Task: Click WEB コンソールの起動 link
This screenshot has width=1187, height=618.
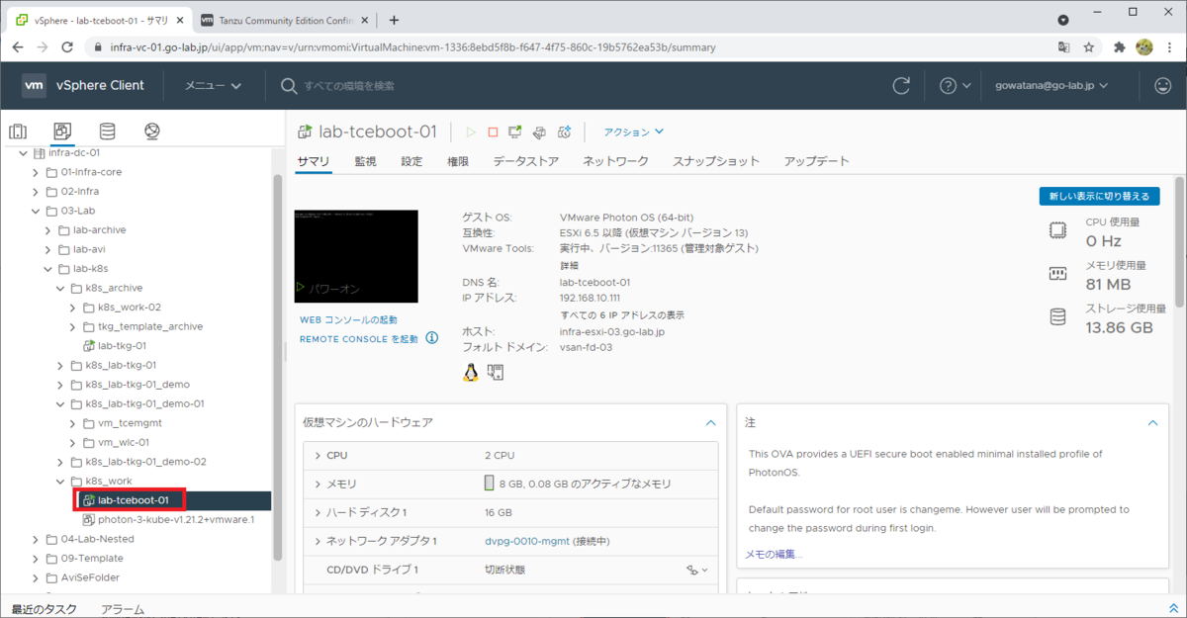Action: [348, 320]
